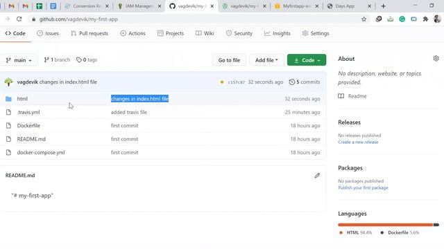Switch to the Wiki tab
This screenshot has height=249, width=444.
205,33
